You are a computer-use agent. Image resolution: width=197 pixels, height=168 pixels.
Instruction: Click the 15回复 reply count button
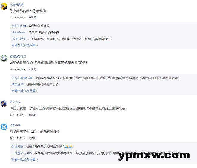[x=32, y=69]
